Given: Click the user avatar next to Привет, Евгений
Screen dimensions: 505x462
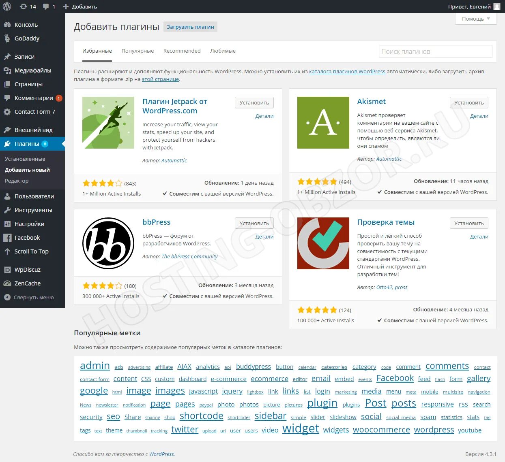Looking at the screenshot, I should click(497, 6).
